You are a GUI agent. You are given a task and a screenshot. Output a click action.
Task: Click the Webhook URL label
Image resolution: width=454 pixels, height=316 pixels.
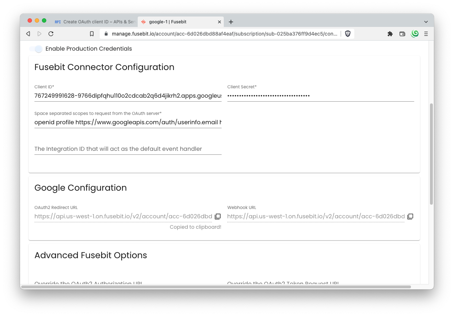tap(242, 208)
